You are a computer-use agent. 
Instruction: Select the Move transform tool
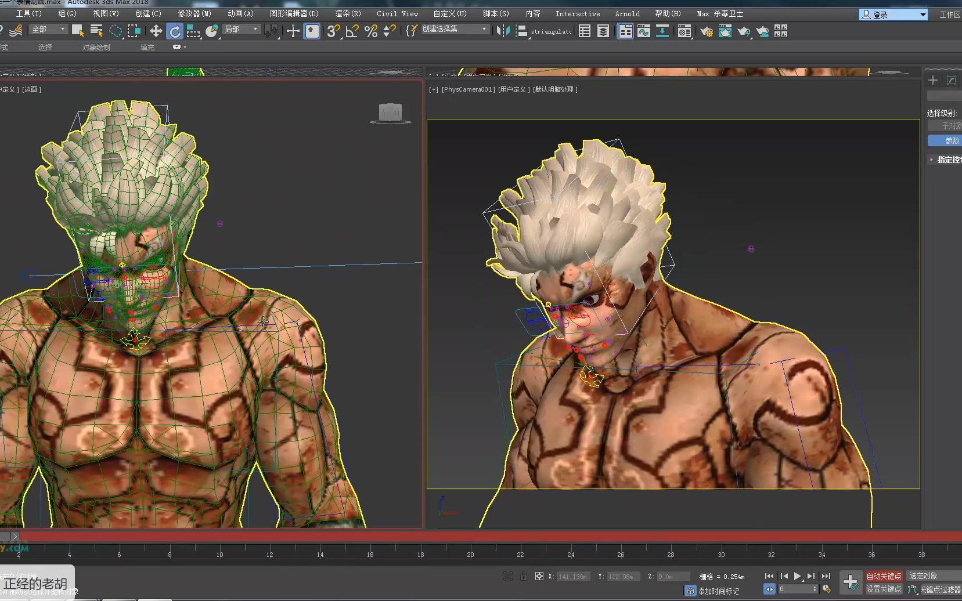pos(156,31)
